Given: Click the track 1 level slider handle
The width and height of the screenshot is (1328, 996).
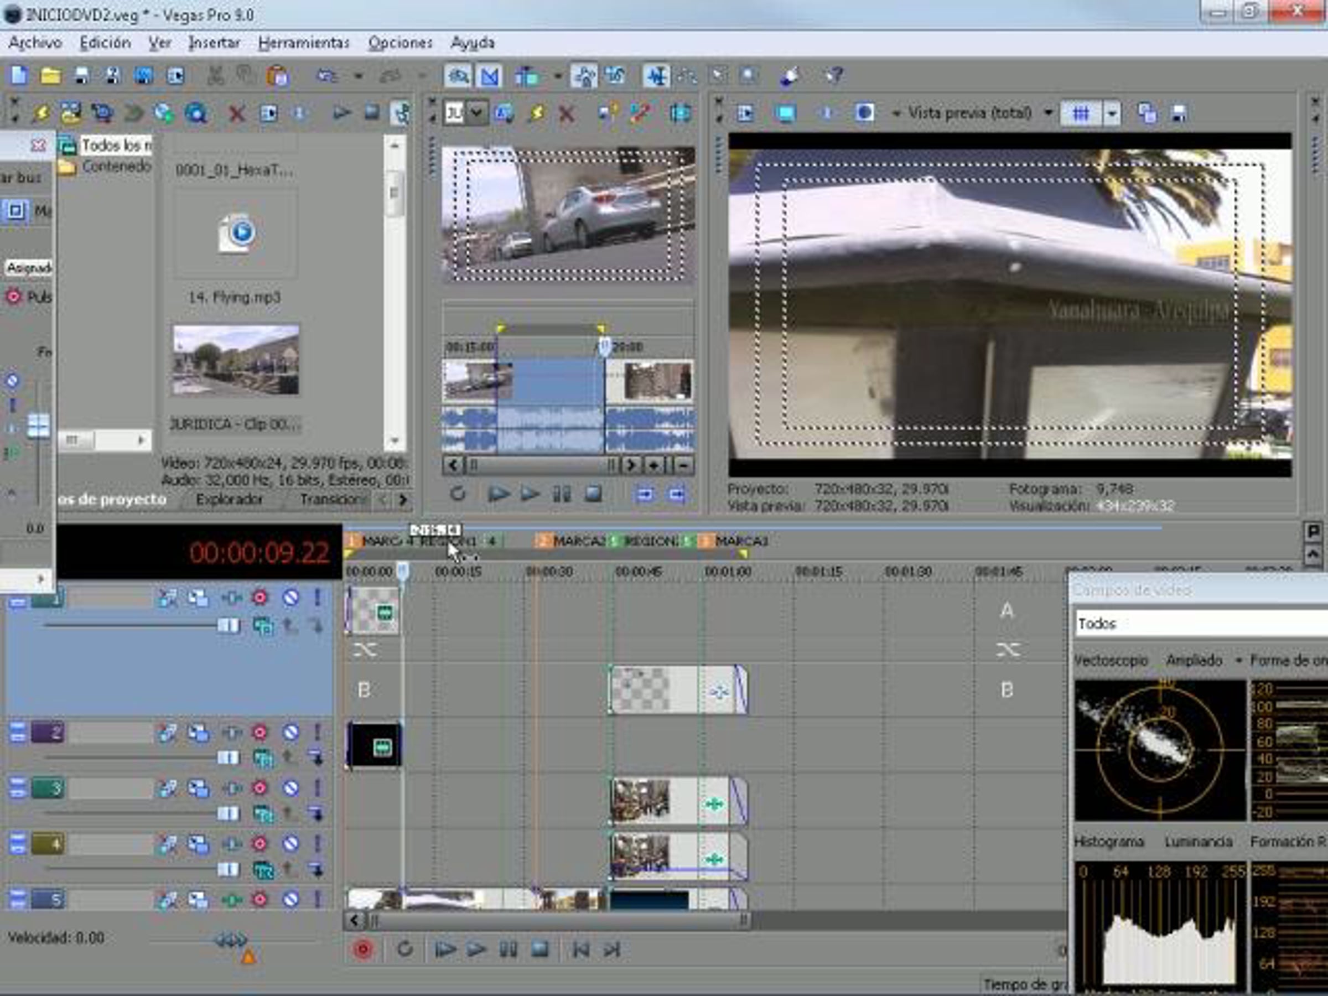Looking at the screenshot, I should 228,626.
